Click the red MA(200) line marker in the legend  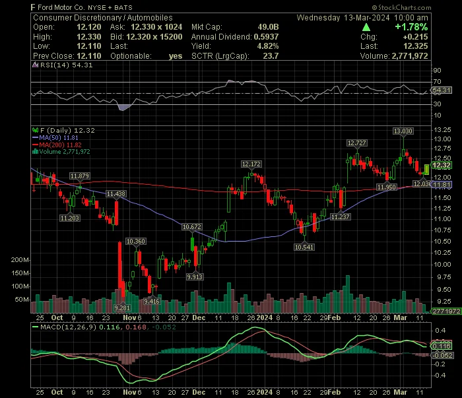(36, 145)
